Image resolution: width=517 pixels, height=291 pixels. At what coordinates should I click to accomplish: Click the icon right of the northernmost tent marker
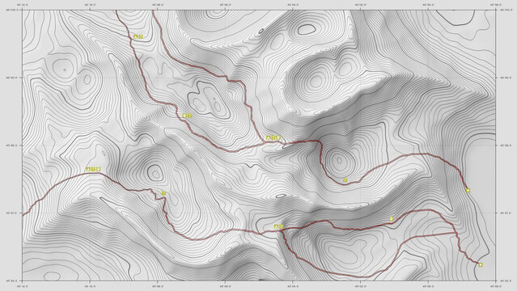click(141, 36)
